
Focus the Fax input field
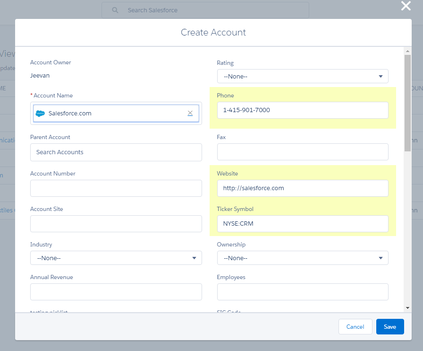(x=303, y=152)
